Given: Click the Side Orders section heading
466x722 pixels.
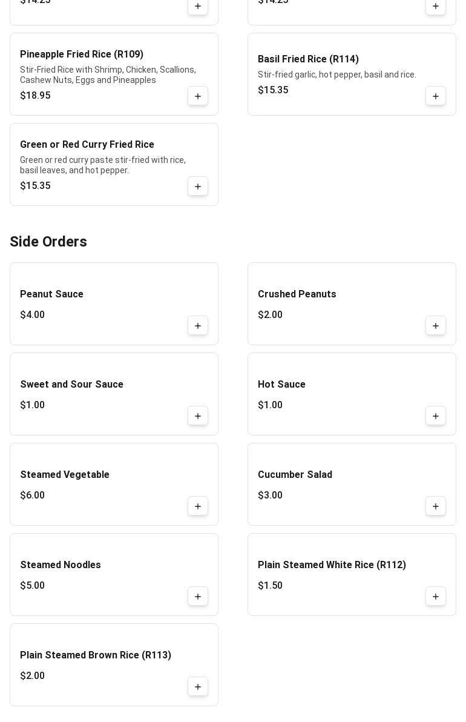Looking at the screenshot, I should coord(48,242).
